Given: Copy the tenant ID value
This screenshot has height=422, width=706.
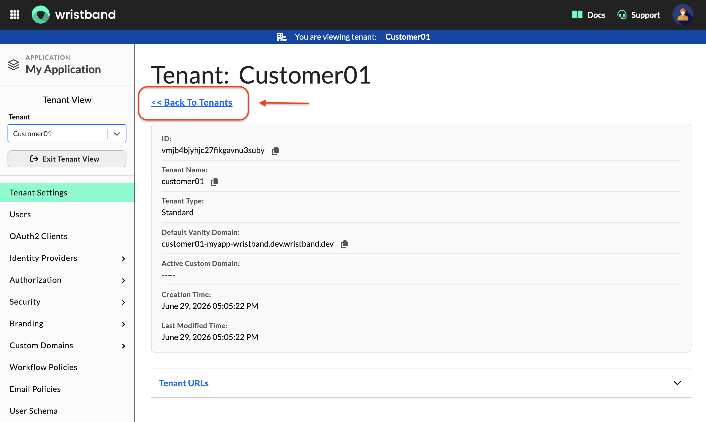Looking at the screenshot, I should (x=275, y=151).
